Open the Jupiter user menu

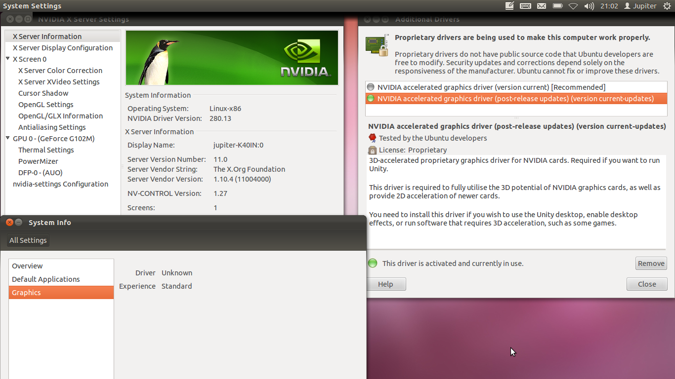click(640, 6)
